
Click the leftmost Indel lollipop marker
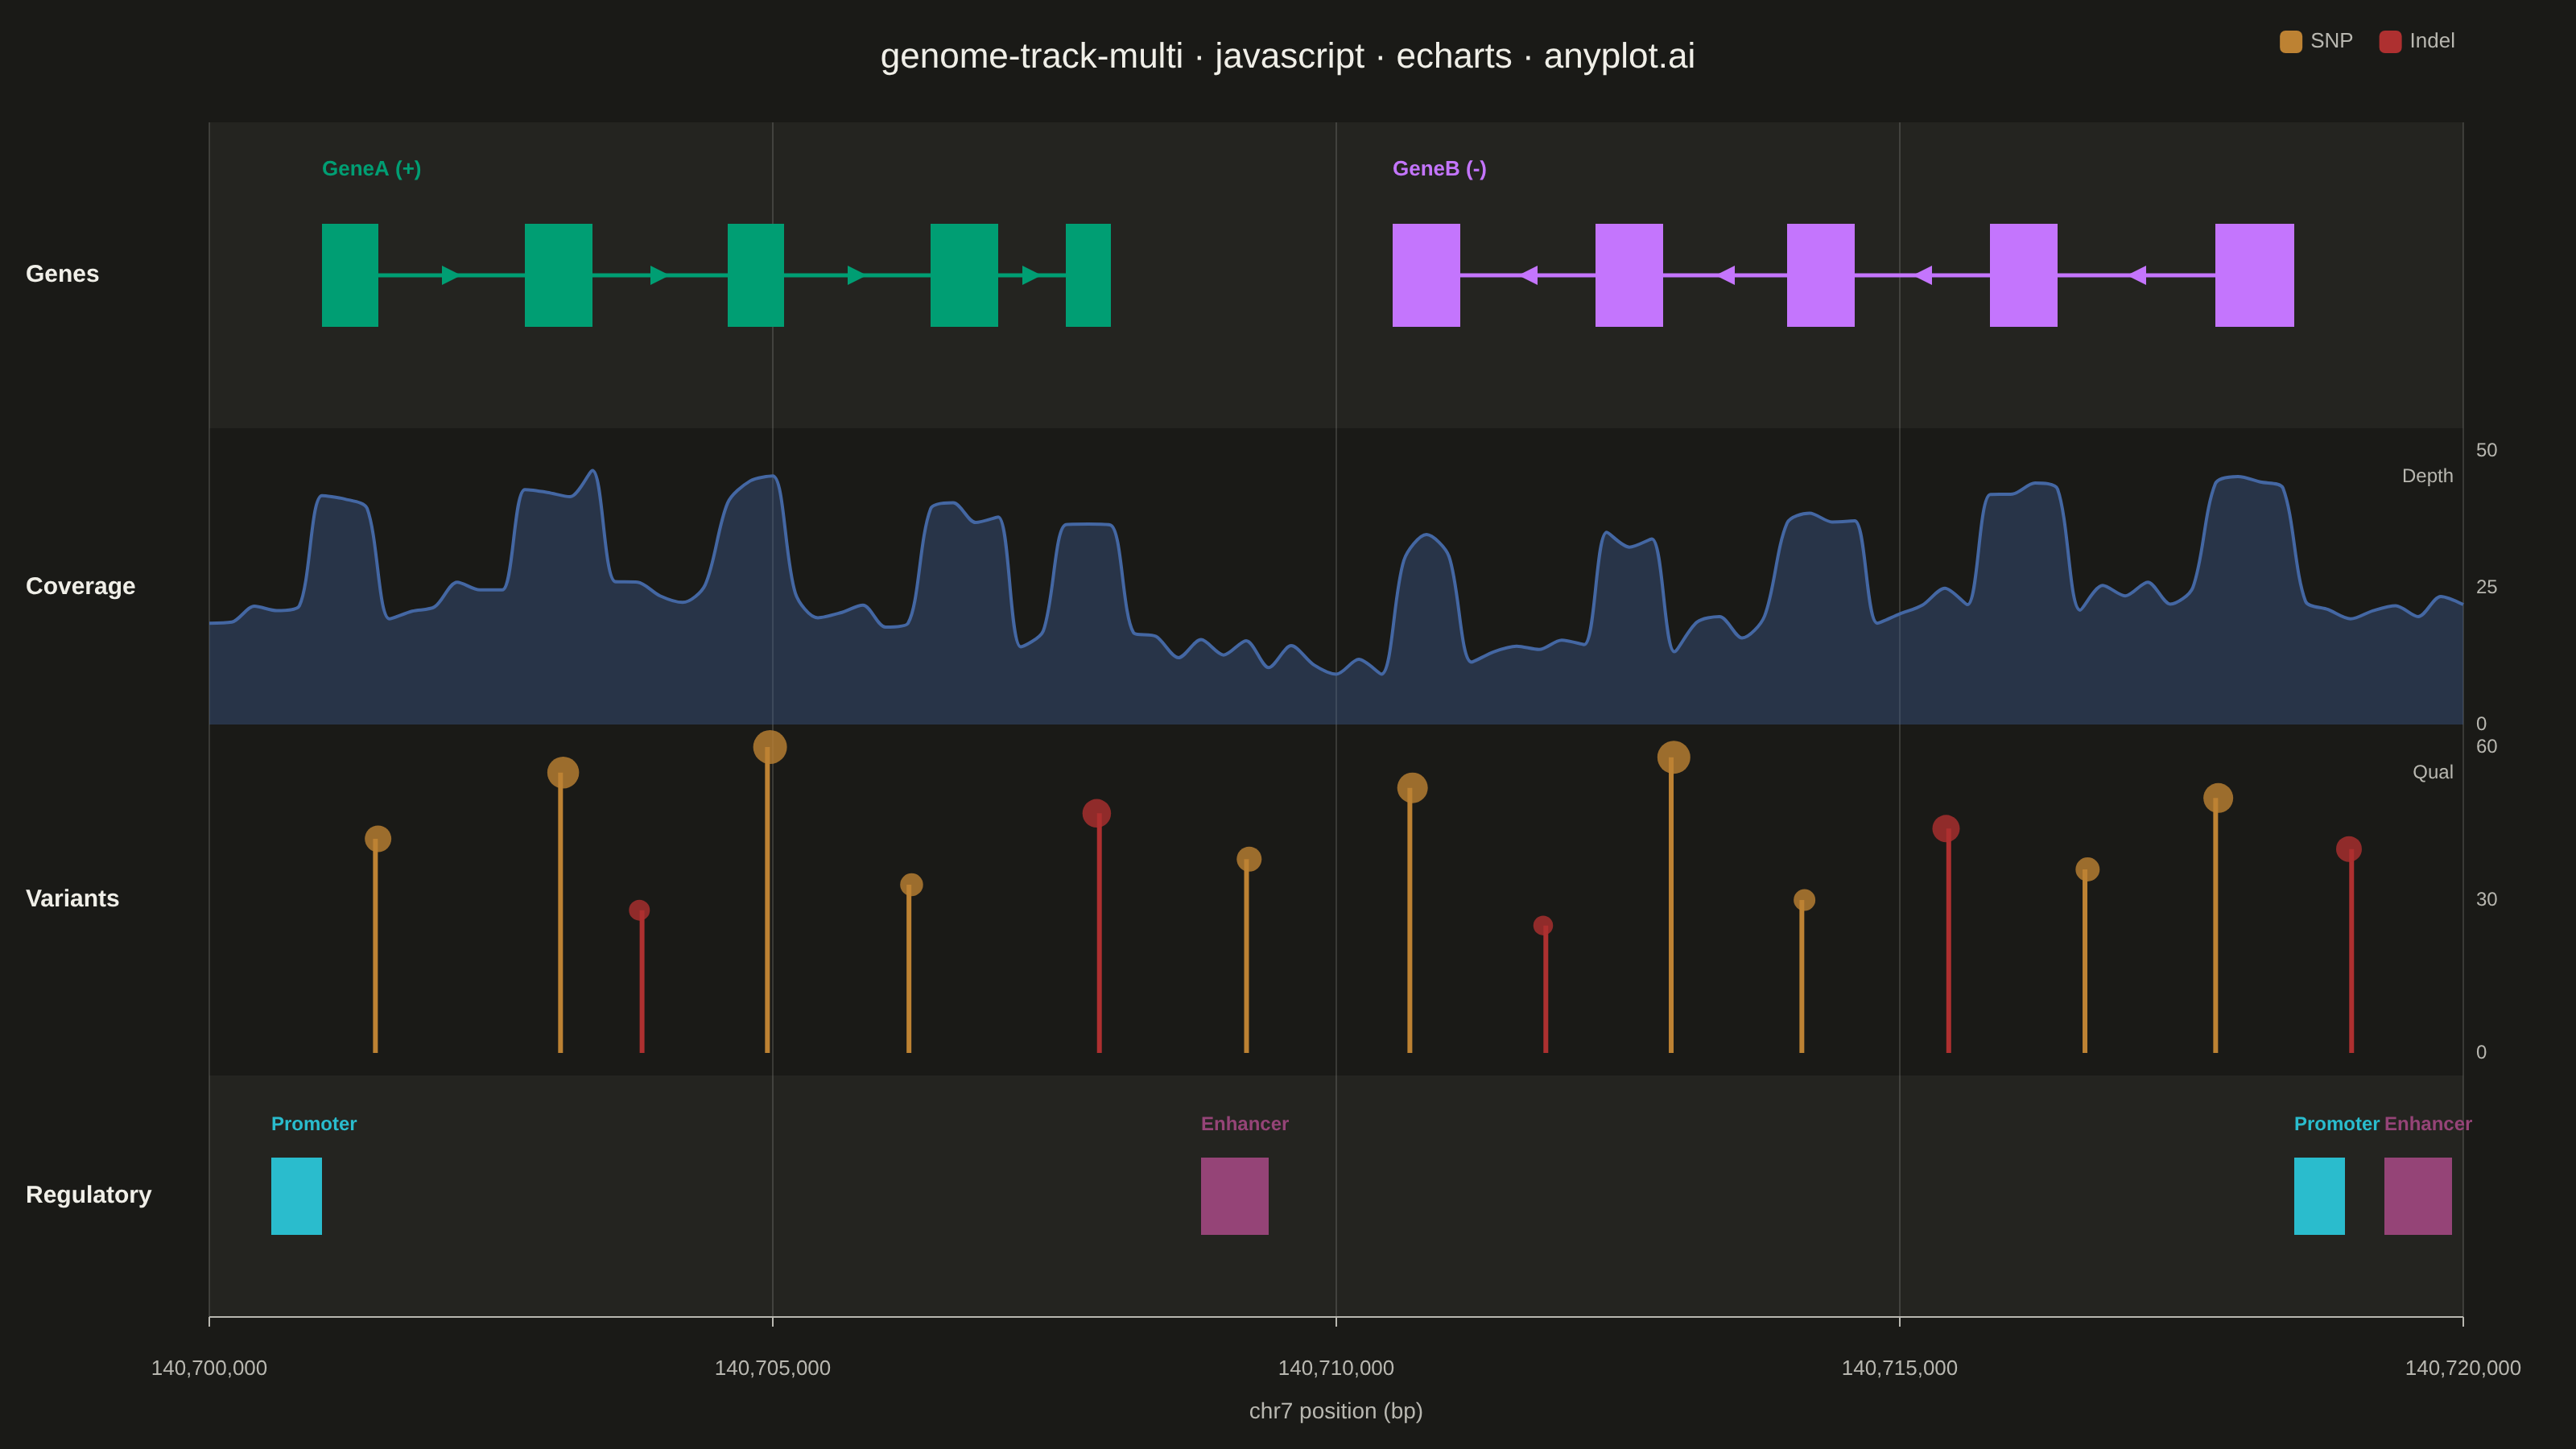pyautogui.click(x=639, y=910)
